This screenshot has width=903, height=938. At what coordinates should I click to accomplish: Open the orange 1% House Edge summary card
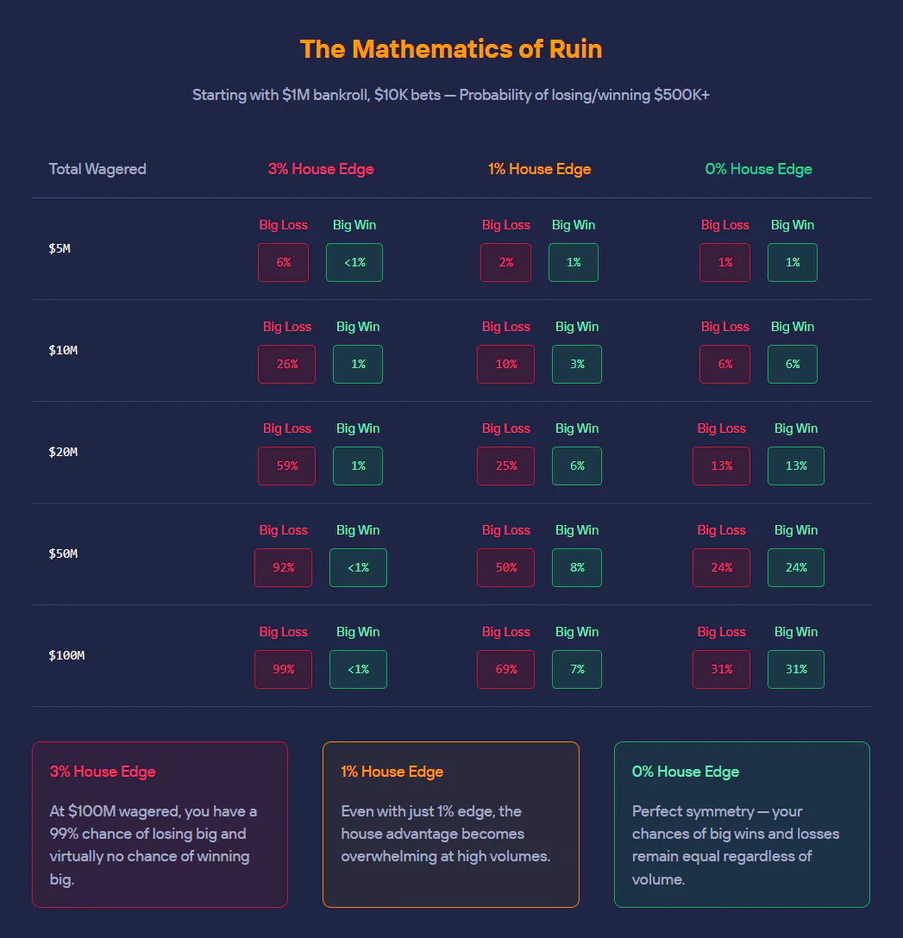point(451,824)
